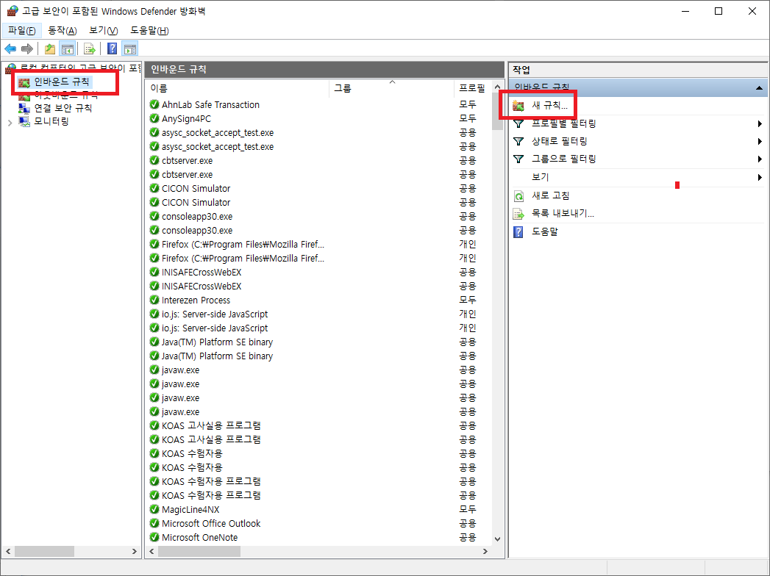Click the green check icon of AhnLab Safe Transaction
This screenshot has width=770, height=576.
pyautogui.click(x=154, y=104)
